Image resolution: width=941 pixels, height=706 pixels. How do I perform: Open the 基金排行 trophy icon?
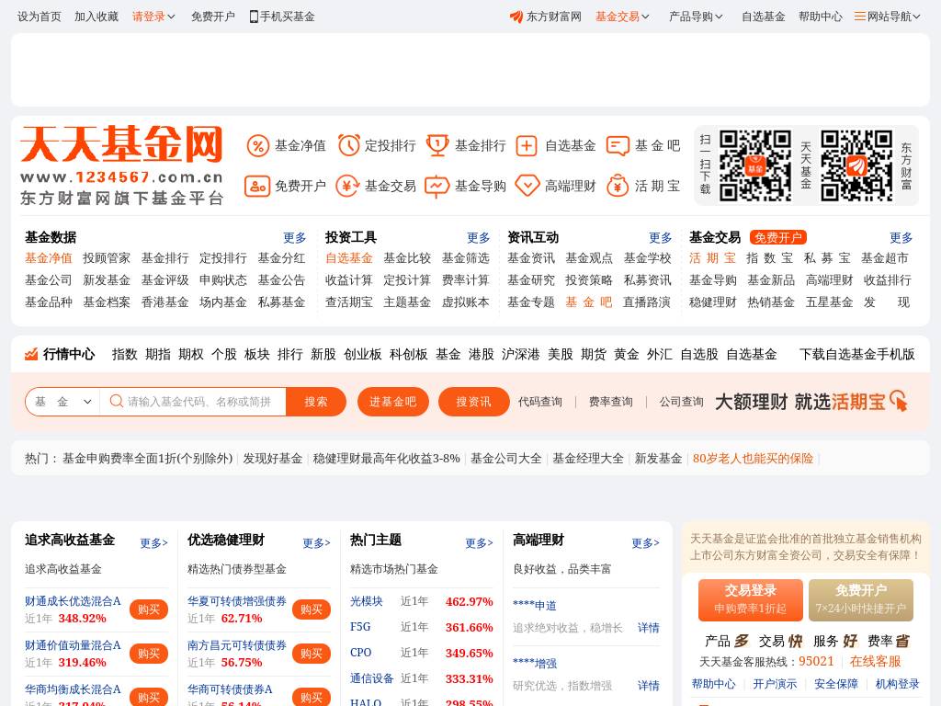click(437, 145)
